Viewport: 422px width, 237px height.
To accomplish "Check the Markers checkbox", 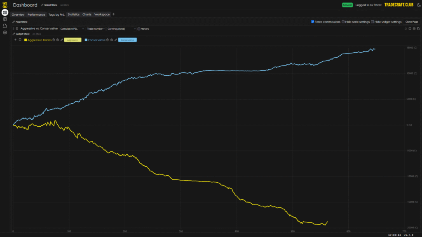I will (x=139, y=29).
